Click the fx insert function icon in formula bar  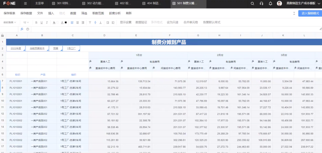(x=22, y=29)
